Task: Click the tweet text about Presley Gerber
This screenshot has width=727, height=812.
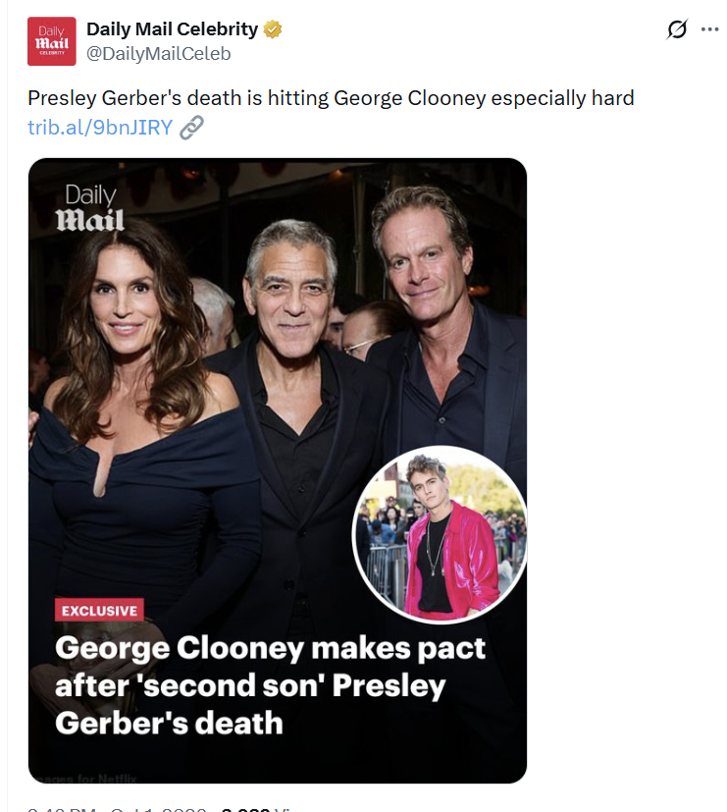Action: click(331, 98)
